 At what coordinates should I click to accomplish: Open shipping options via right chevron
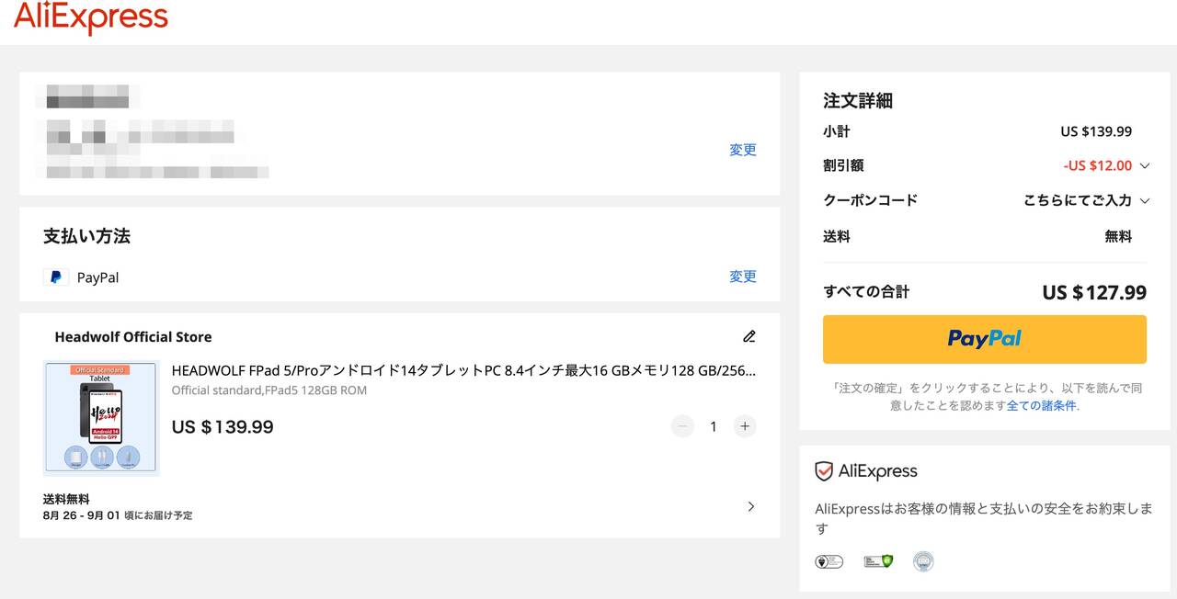751,506
